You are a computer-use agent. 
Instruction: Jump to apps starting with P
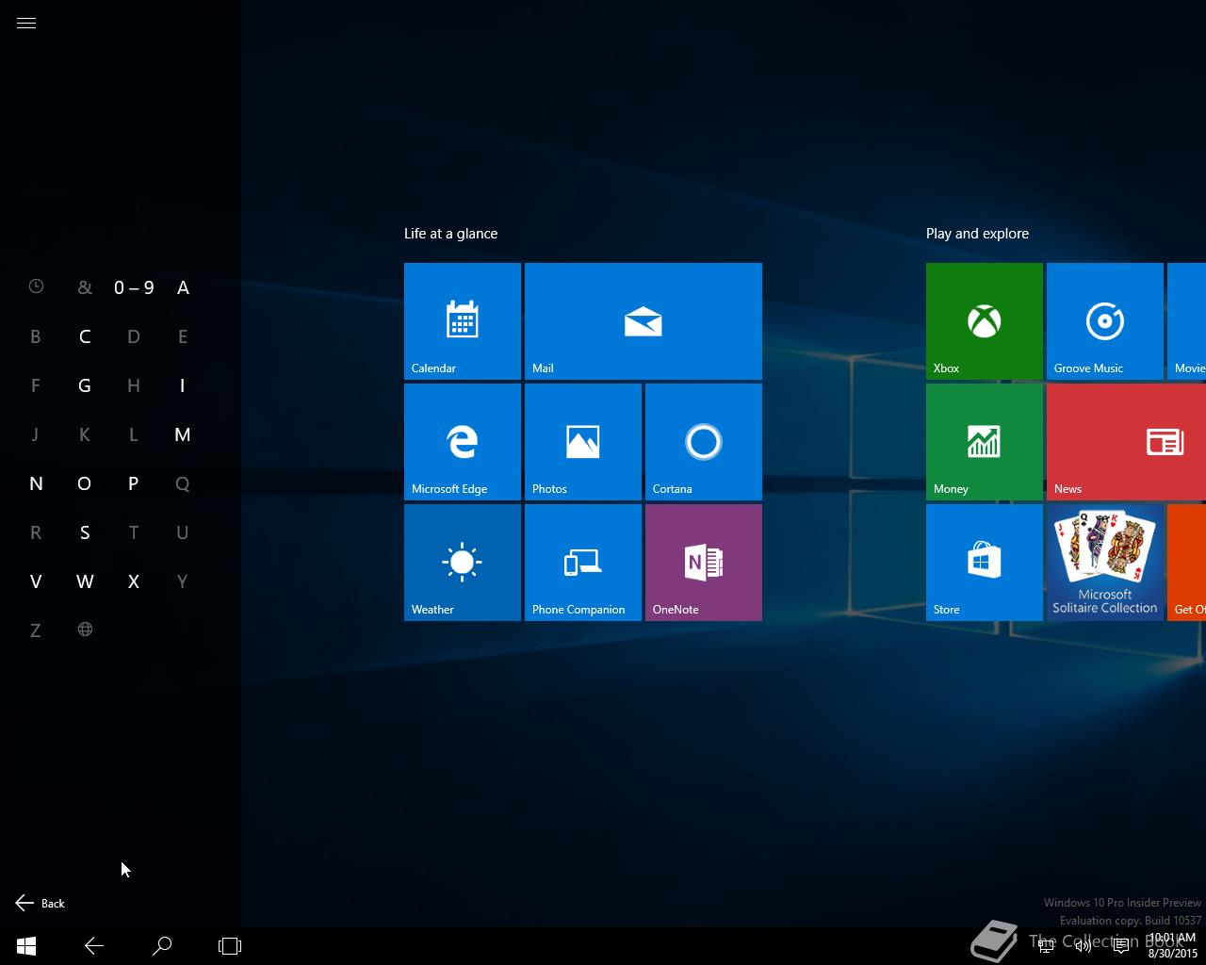point(134,483)
